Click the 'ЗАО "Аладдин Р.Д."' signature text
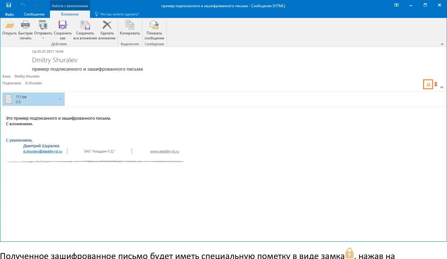The height and width of the screenshot is (259, 447). coord(100,151)
